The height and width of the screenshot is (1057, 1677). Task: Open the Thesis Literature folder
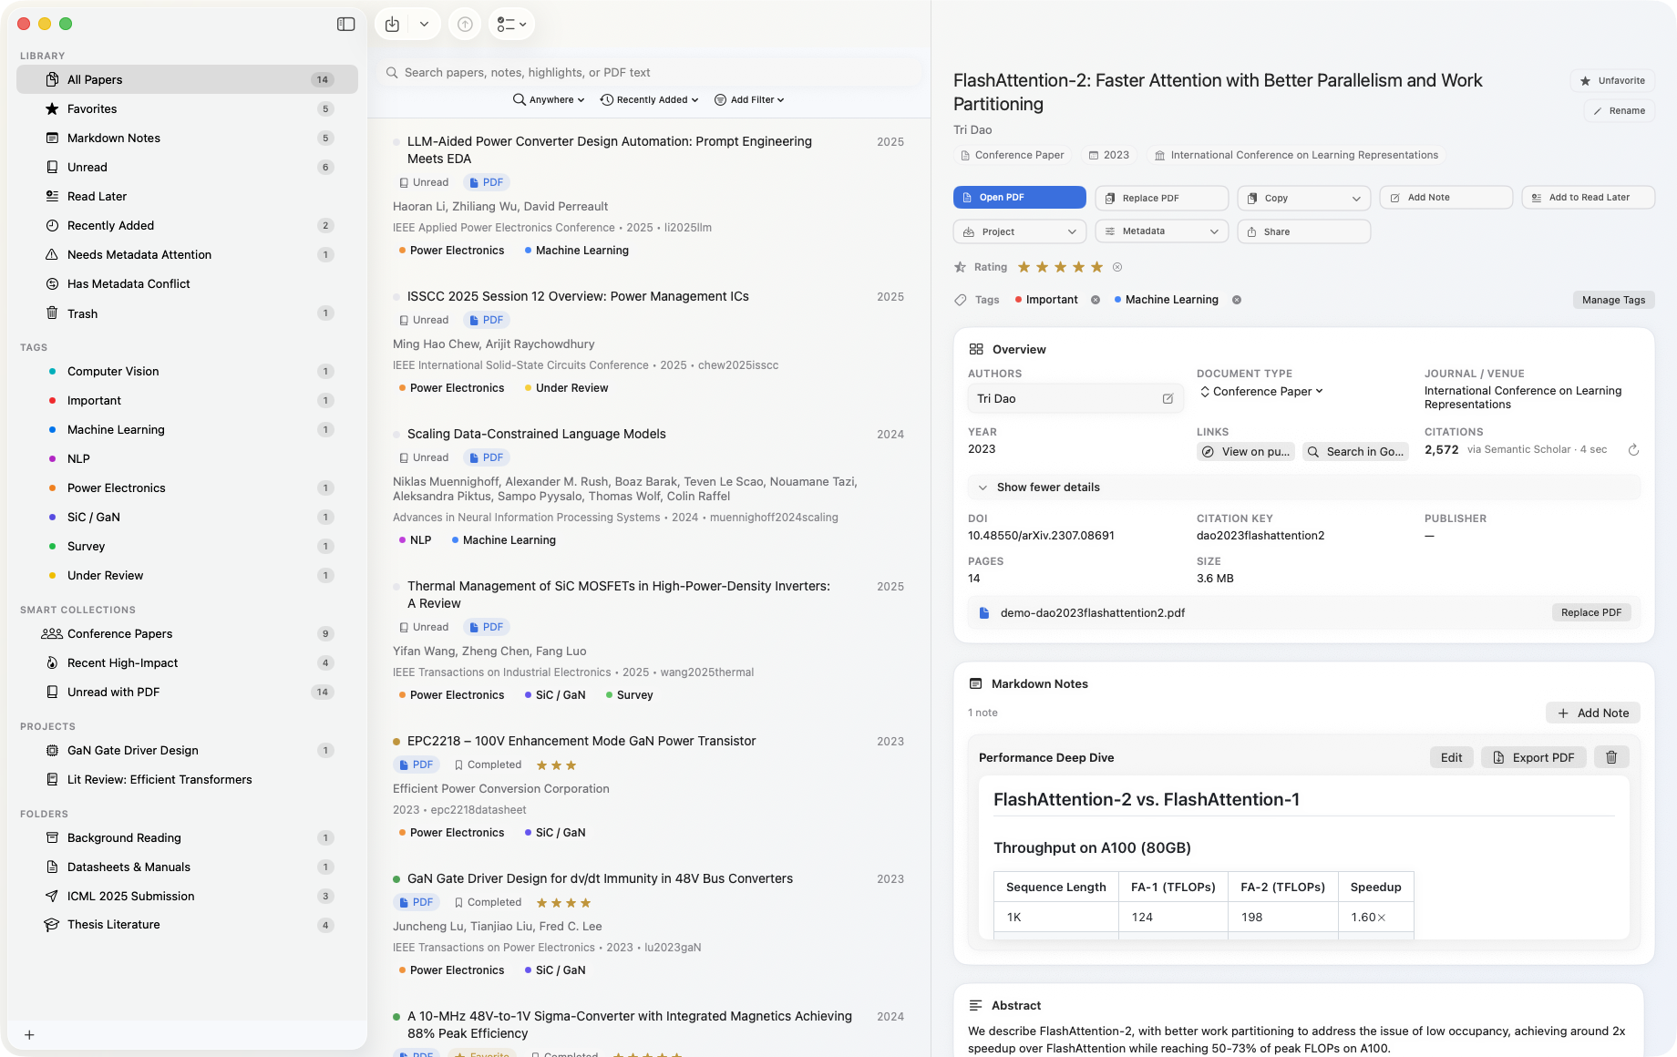(187, 924)
